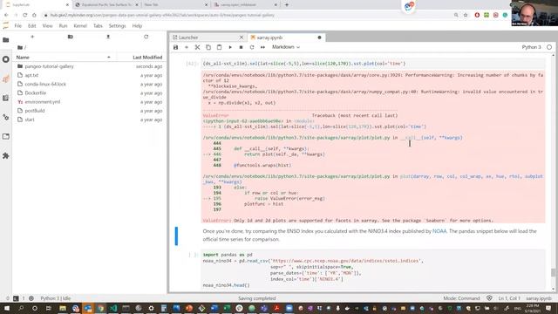The image size is (558, 314).
Task: Open the Property Inspector sidebar icon
Action: coord(6,117)
